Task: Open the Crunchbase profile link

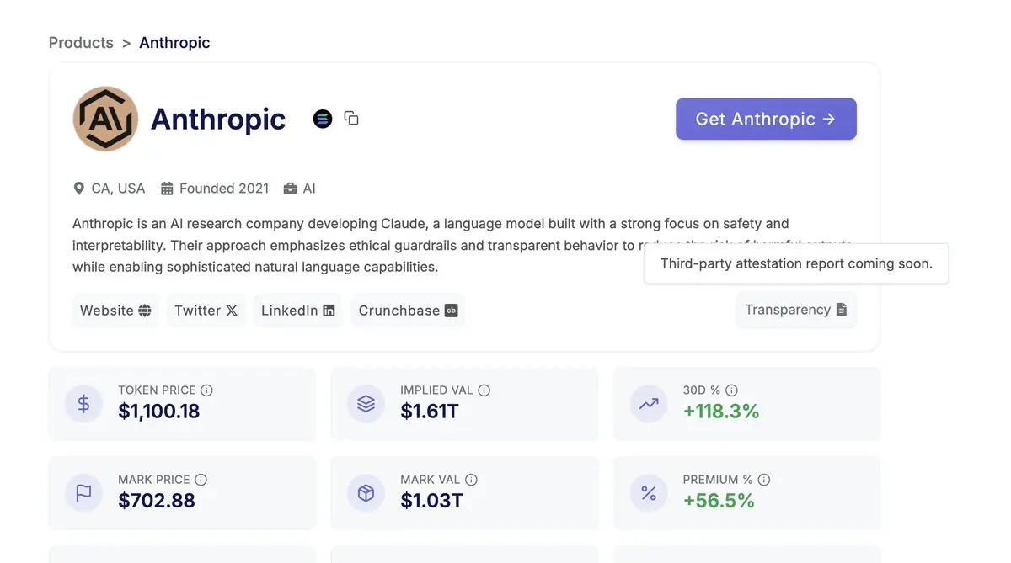Action: tap(408, 311)
